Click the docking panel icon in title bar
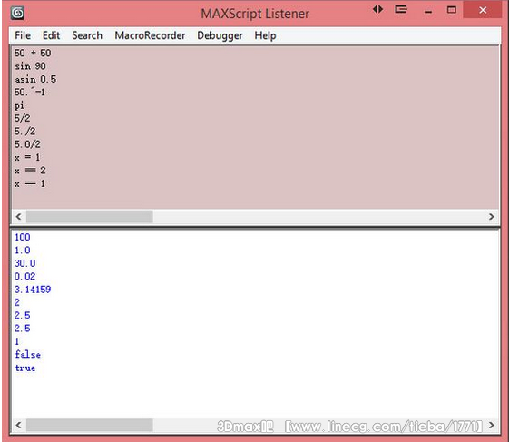509x442 pixels. point(401,9)
